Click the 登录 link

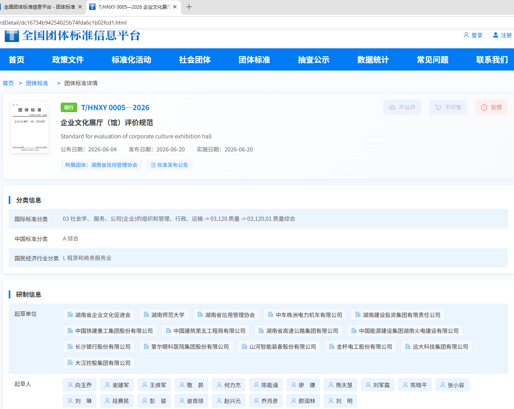coord(477,35)
